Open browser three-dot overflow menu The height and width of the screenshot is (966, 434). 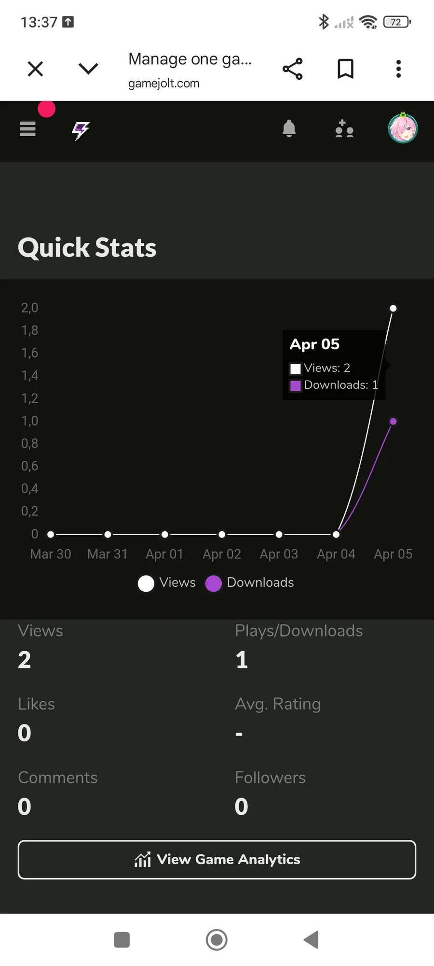(x=398, y=69)
